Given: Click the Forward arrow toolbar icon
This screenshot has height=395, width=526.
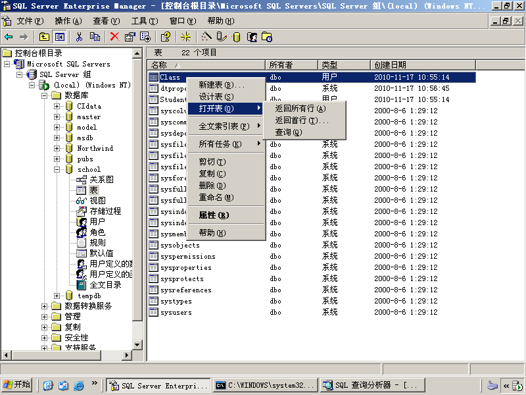Looking at the screenshot, I should pos(24,37).
